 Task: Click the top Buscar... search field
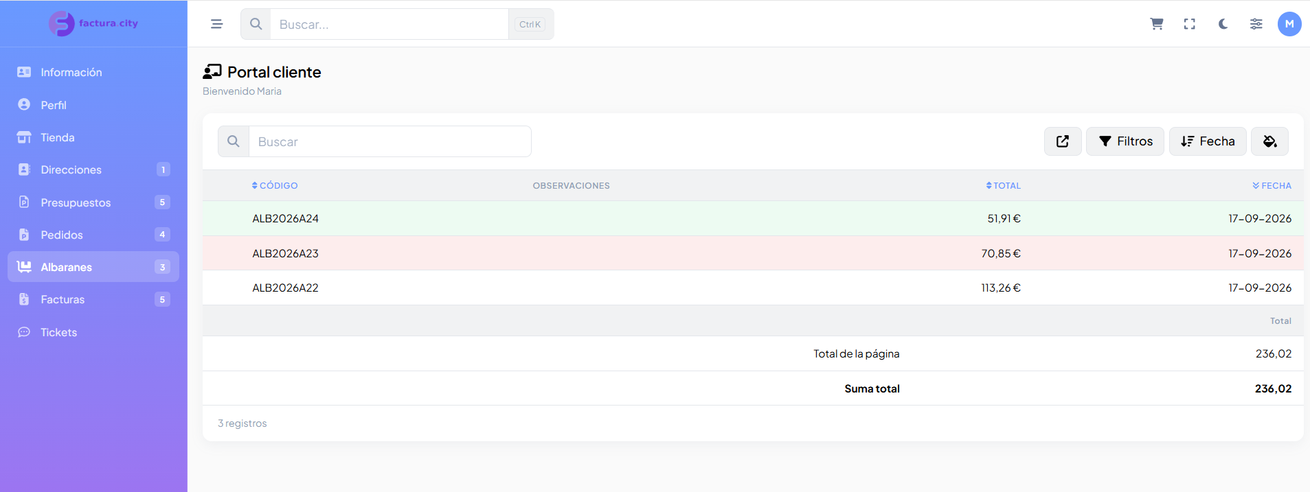click(389, 24)
